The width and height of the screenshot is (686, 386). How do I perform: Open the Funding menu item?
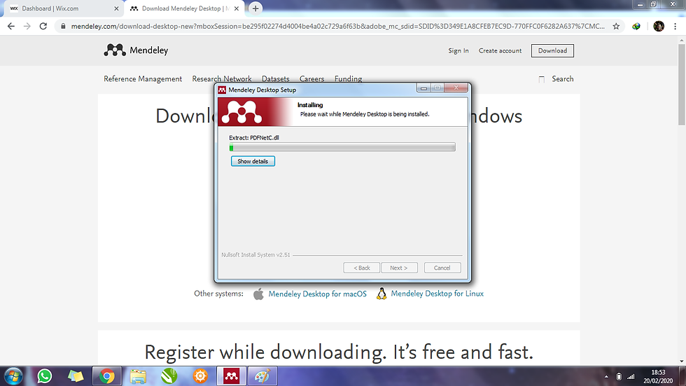click(x=349, y=78)
